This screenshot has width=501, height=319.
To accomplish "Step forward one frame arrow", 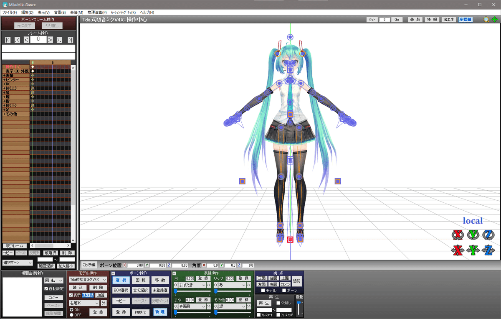I will coord(50,40).
